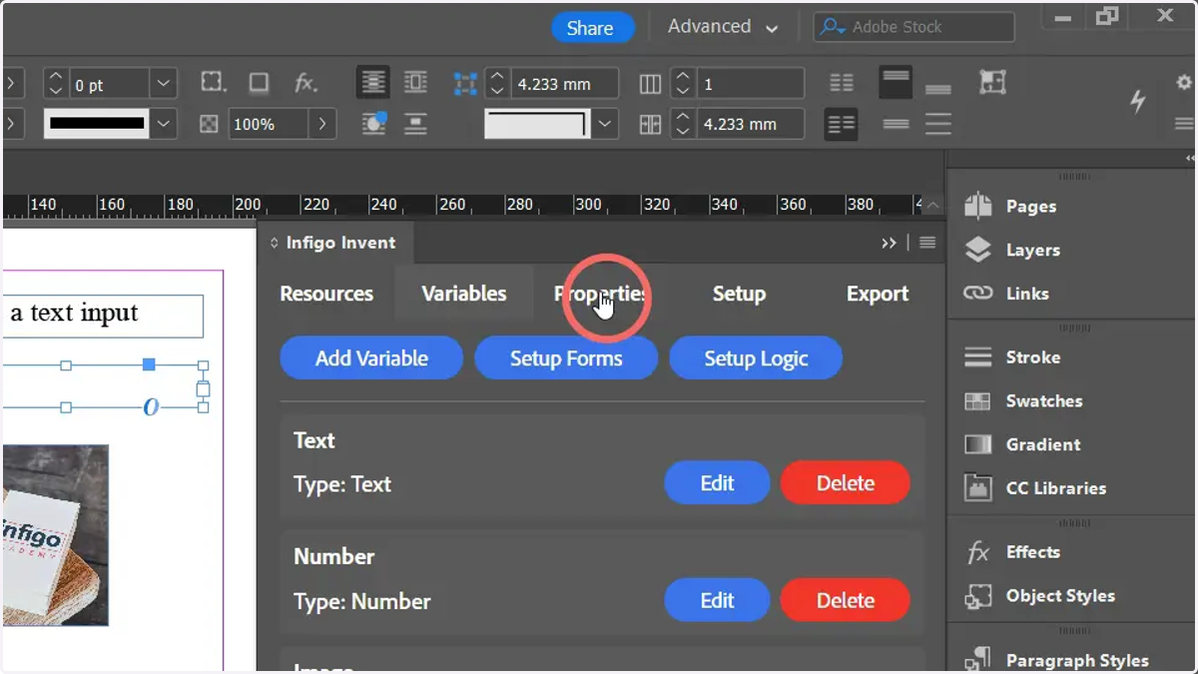Click the opacity checkerboard icon
Image resolution: width=1198 pixels, height=674 pixels.
coord(209,125)
